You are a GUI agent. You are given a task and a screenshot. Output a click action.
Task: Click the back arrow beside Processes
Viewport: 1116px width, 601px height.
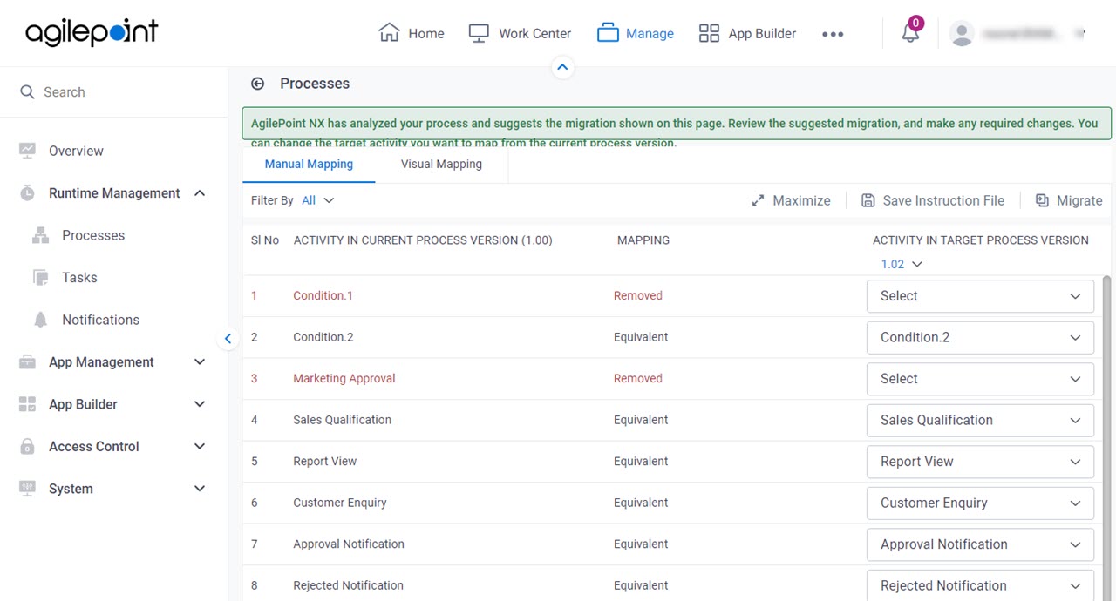pos(257,84)
